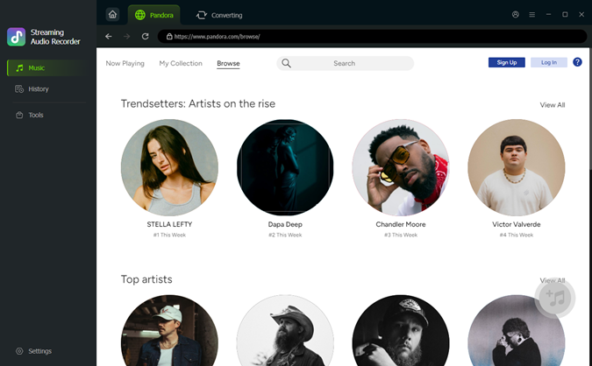Switch to the Converting tab

click(x=219, y=15)
